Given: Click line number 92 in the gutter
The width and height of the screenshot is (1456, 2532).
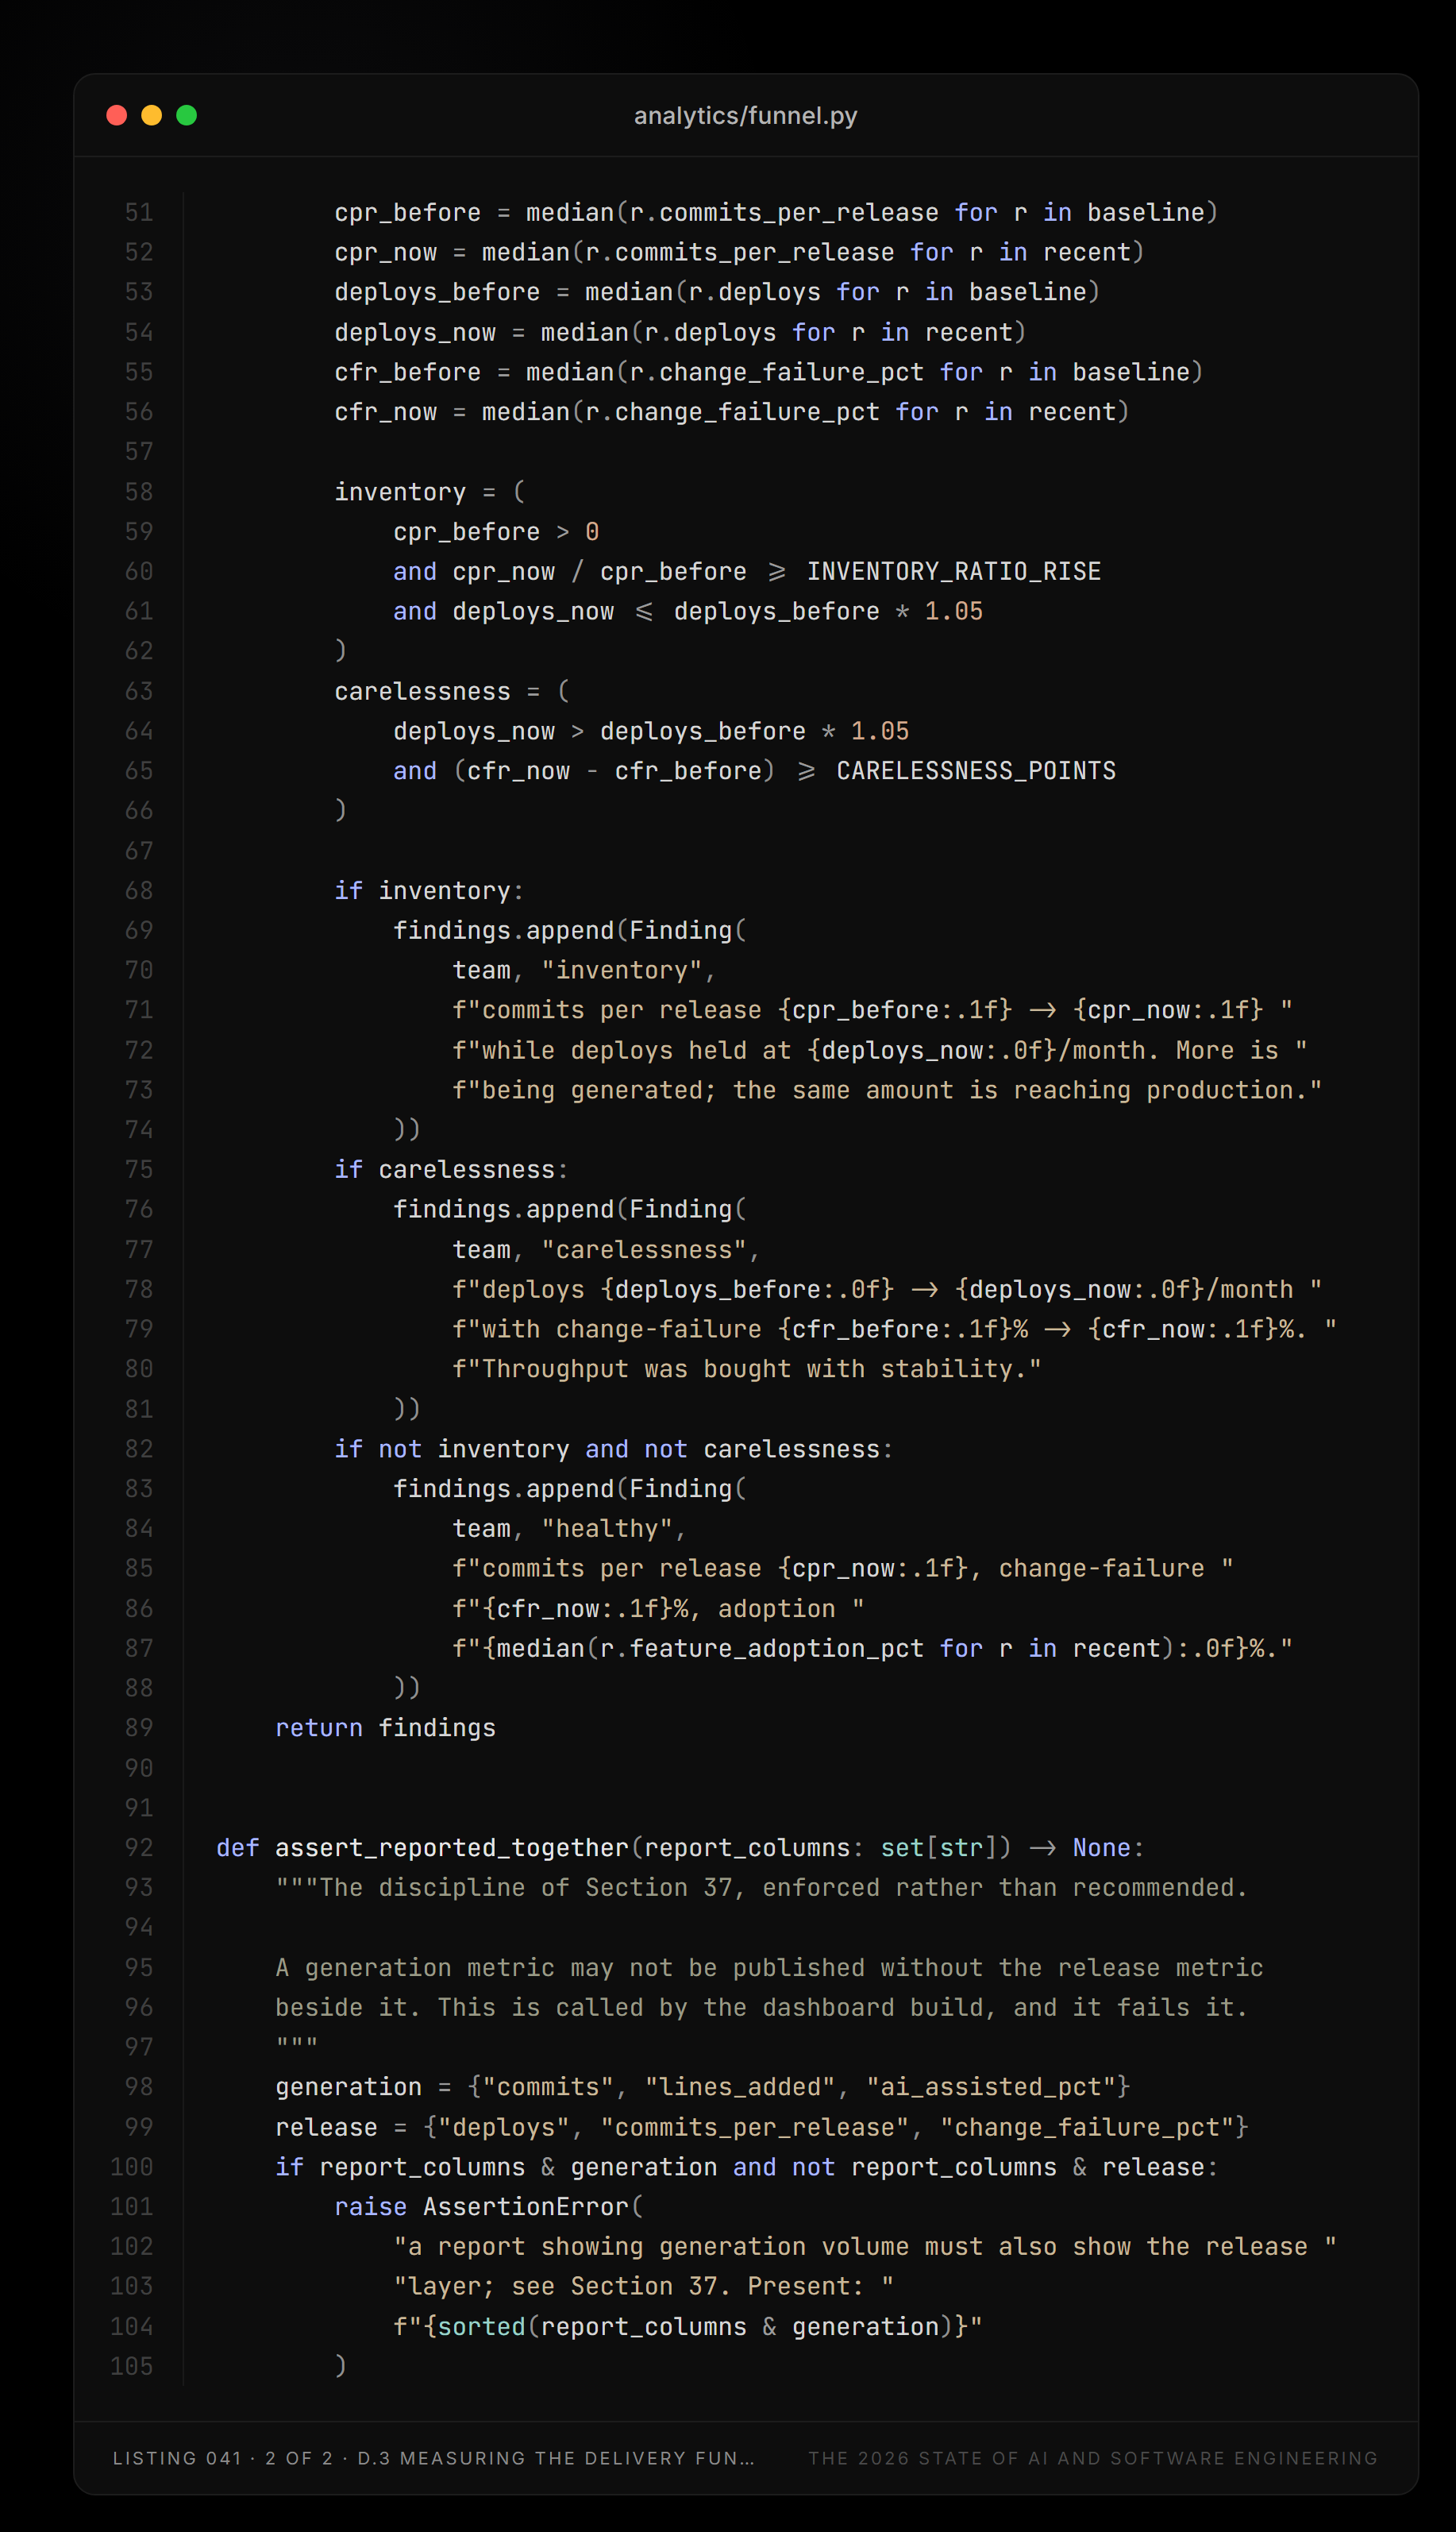Looking at the screenshot, I should click(139, 1847).
